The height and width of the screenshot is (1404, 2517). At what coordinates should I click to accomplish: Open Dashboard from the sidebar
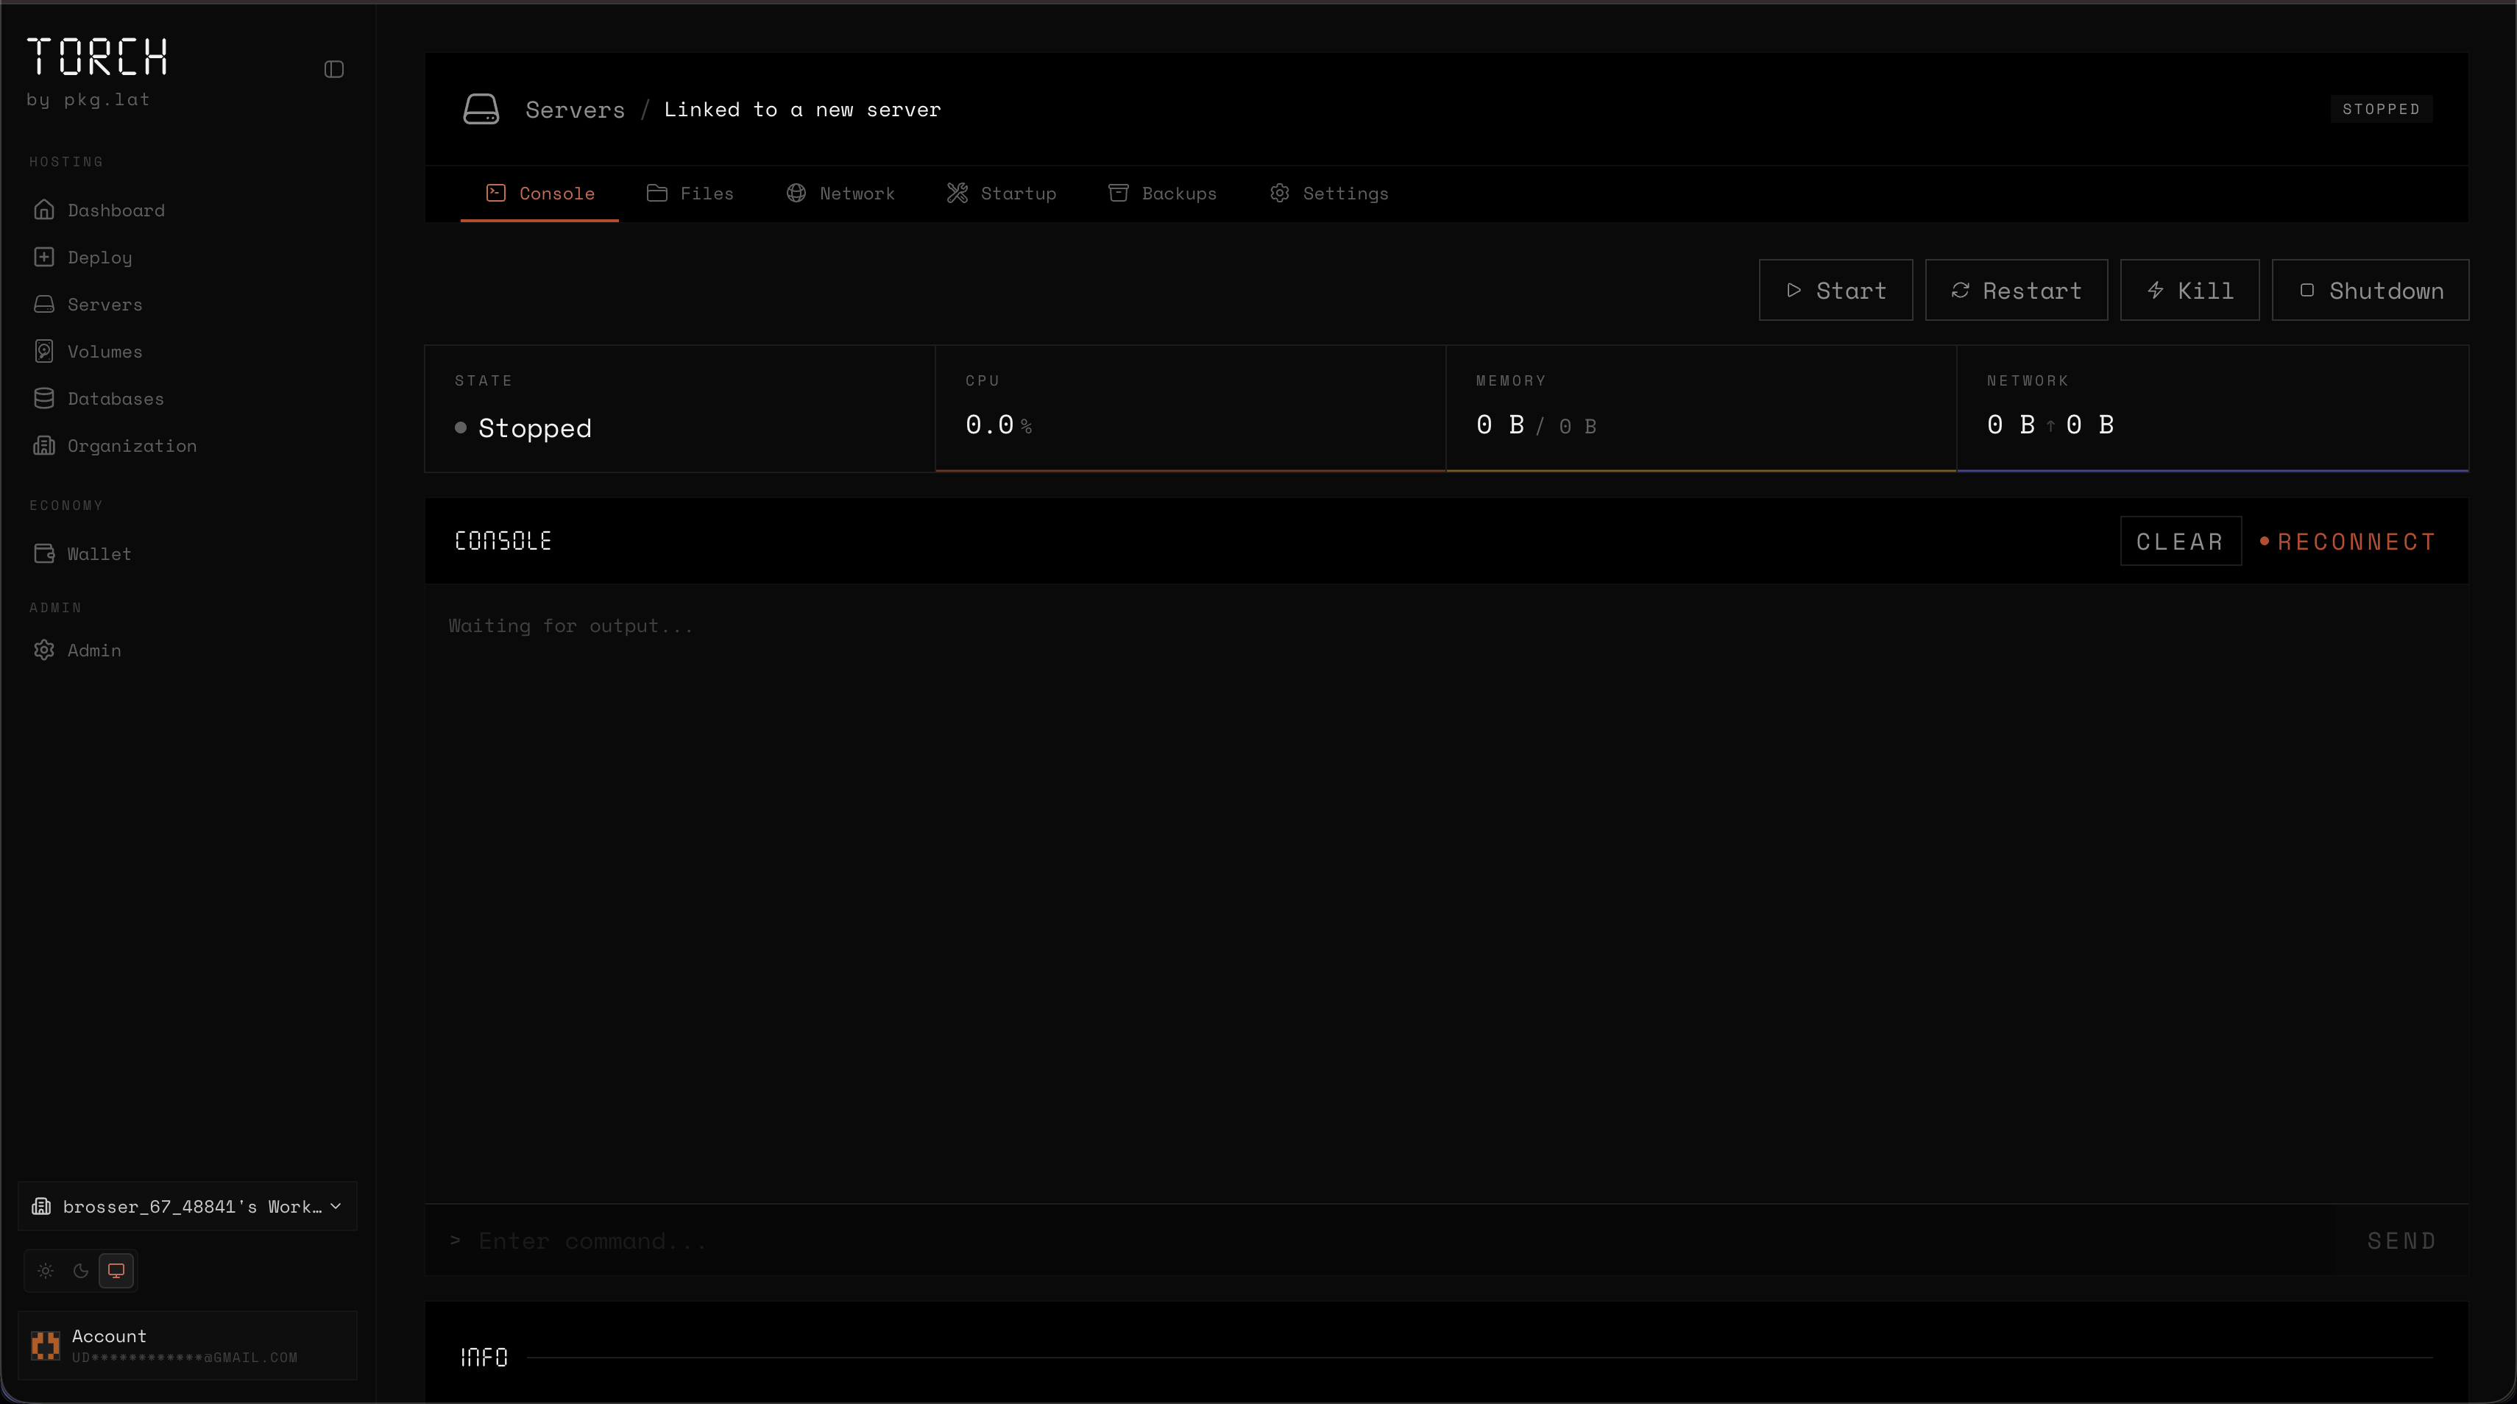click(116, 210)
